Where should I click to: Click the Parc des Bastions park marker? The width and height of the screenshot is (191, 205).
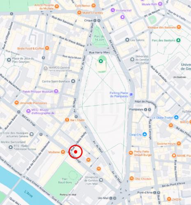[x=178, y=40]
